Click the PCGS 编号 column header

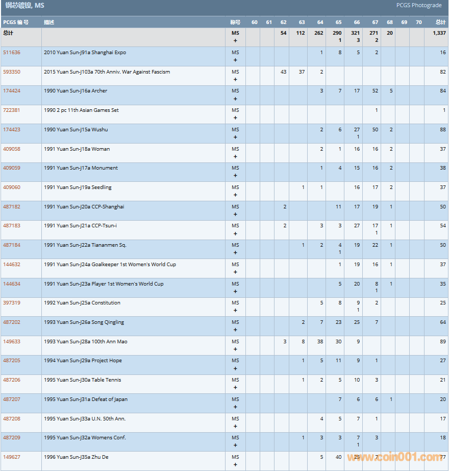click(x=16, y=22)
